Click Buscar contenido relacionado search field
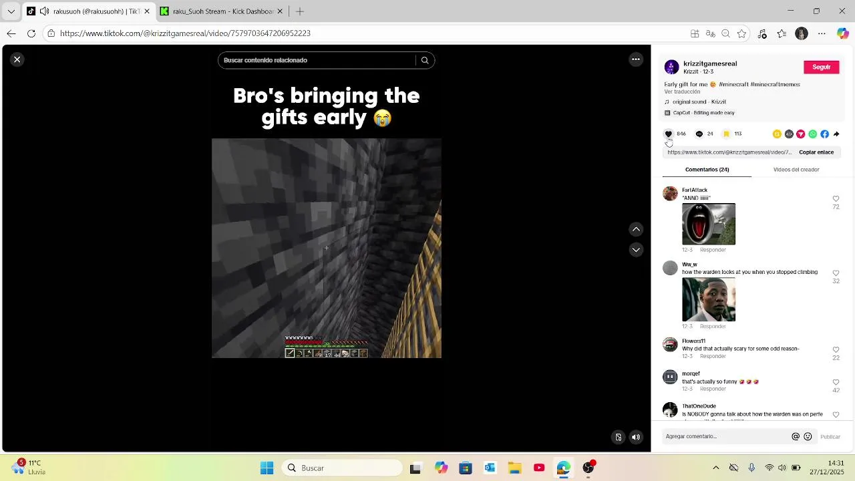This screenshot has width=855, height=481. tap(318, 60)
